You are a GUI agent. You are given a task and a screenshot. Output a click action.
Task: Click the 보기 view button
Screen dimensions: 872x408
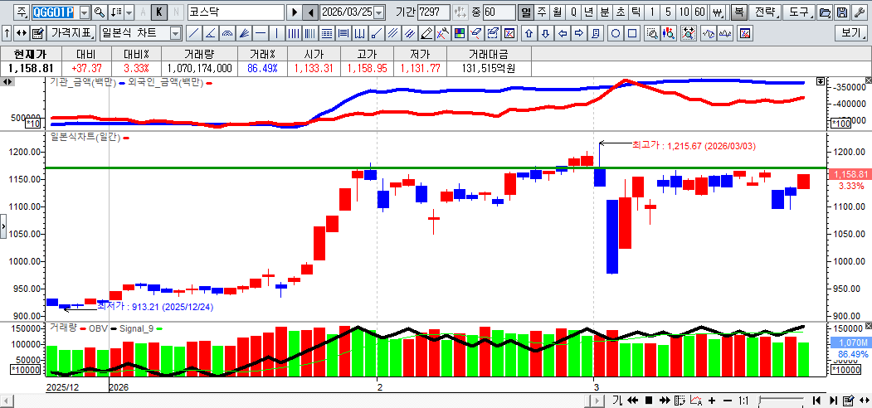point(851,33)
